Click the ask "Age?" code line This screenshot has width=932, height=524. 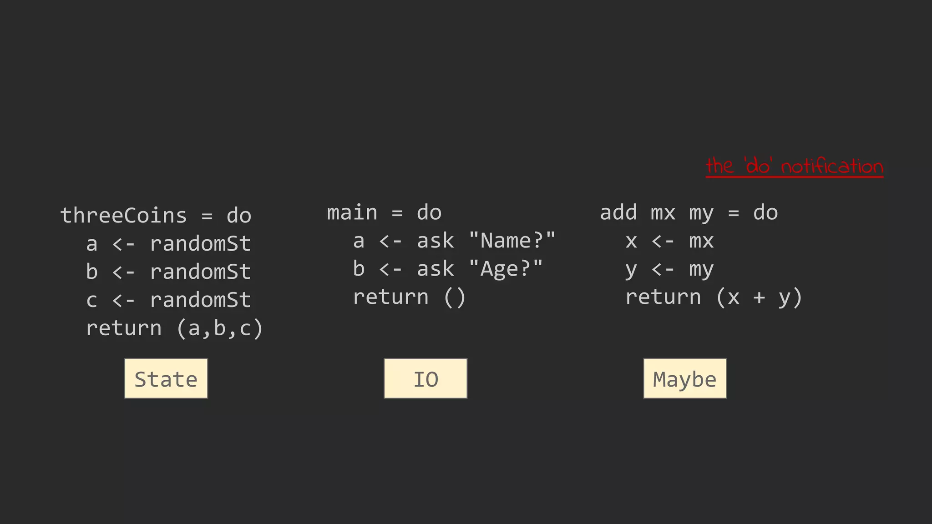pos(448,269)
